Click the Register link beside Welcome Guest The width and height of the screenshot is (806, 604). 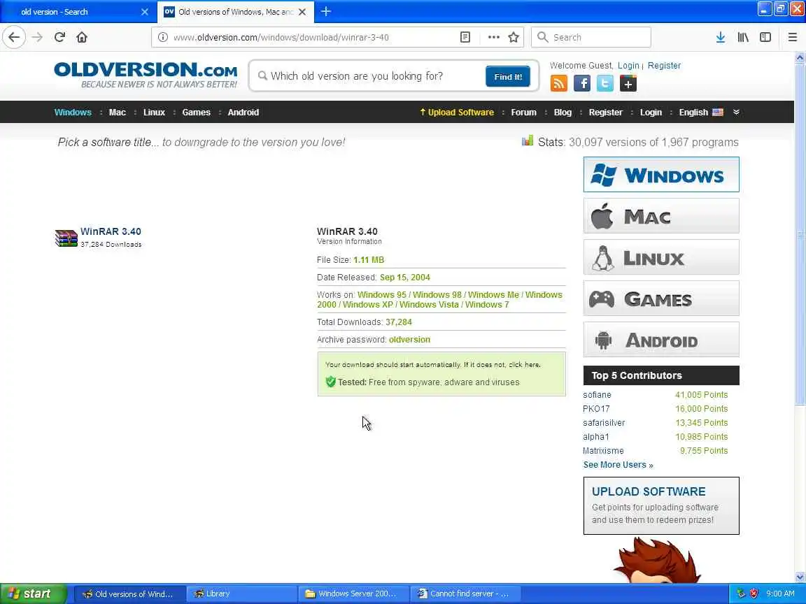tap(664, 65)
